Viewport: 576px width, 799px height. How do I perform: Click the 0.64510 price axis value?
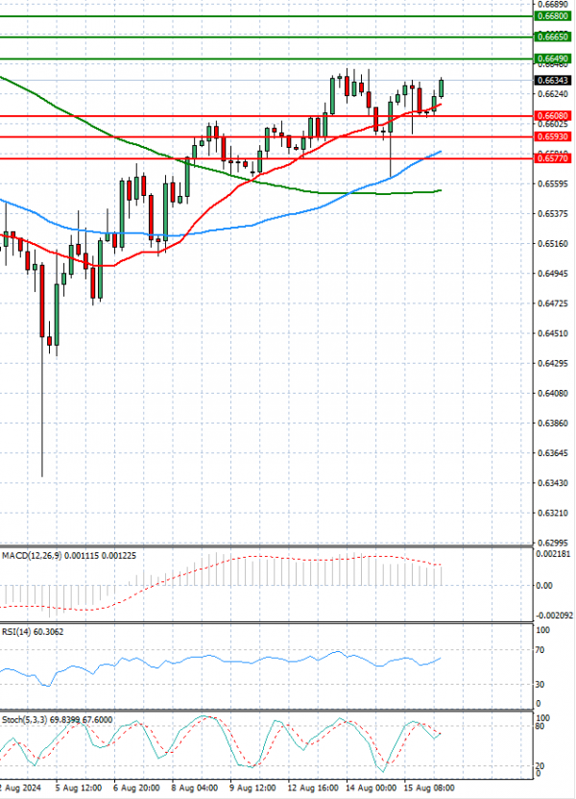click(553, 334)
